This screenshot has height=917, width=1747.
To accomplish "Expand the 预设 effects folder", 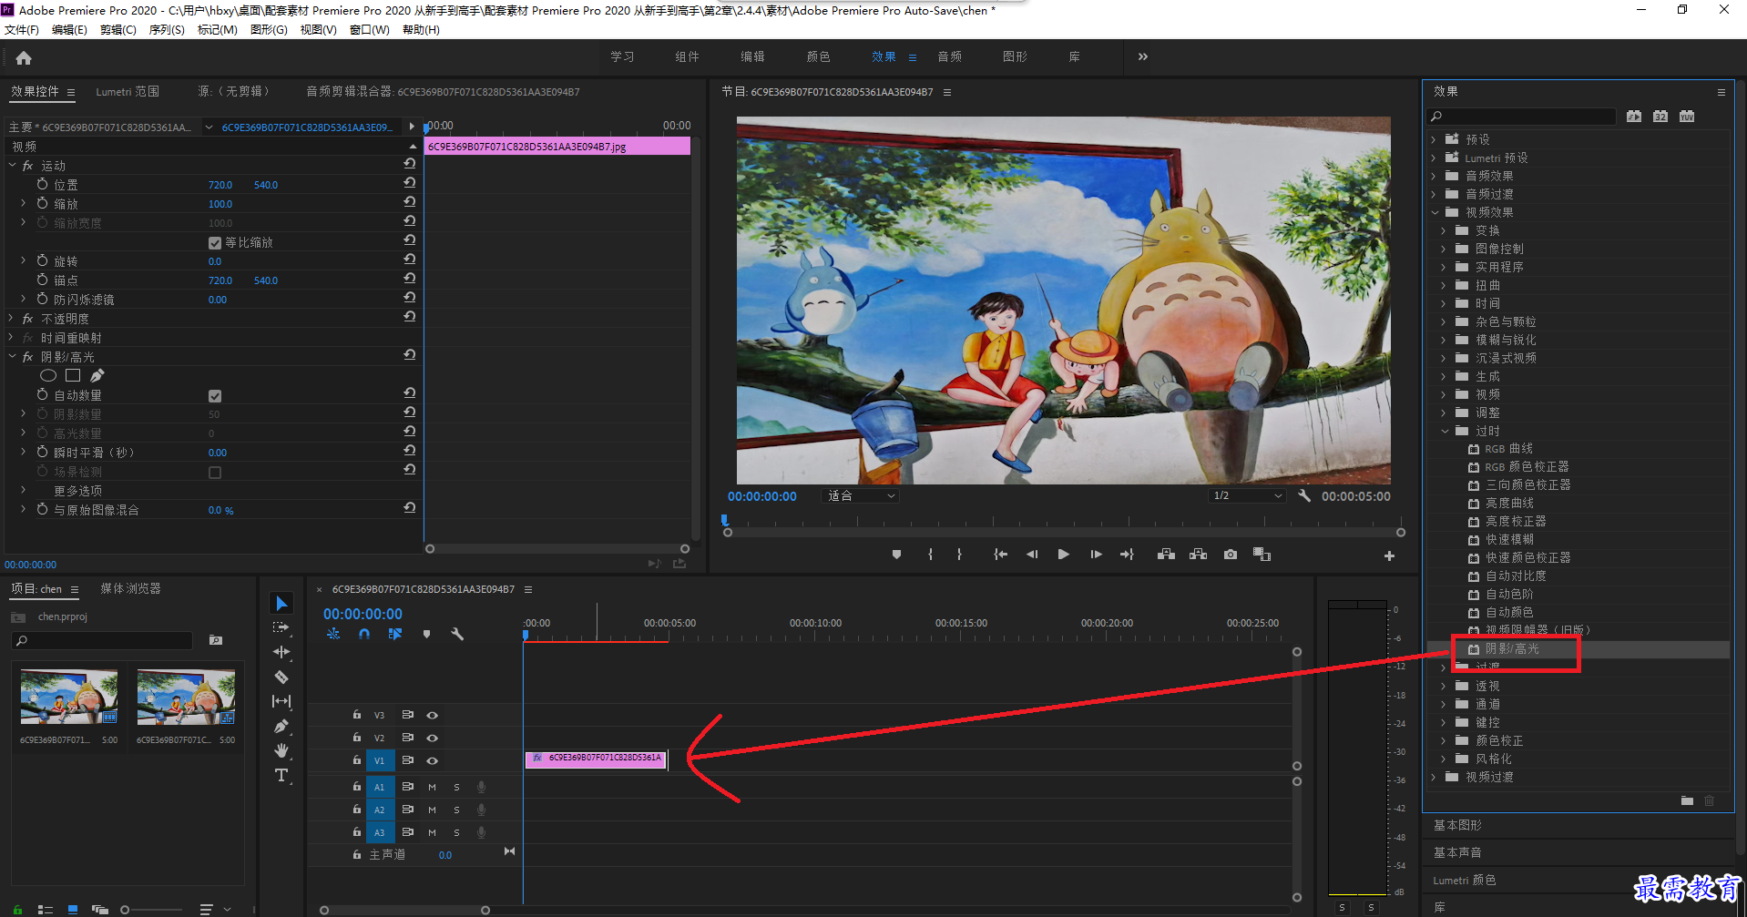I will click(x=1433, y=139).
